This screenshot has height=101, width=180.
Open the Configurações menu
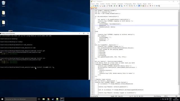pos(128,4)
